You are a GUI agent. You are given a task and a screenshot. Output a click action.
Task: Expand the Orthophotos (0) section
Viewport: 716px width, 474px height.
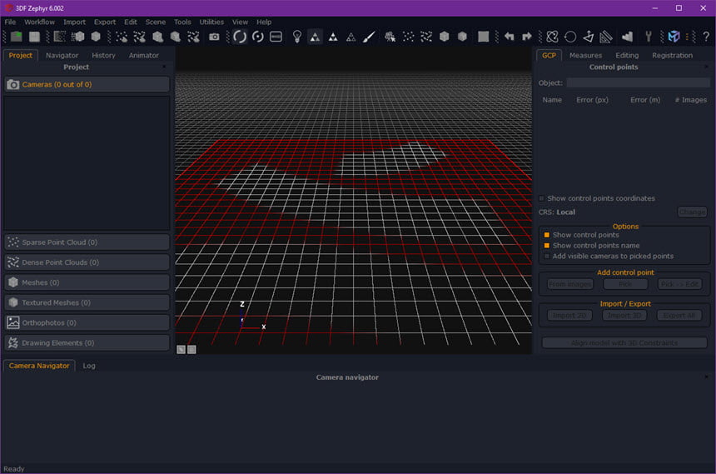87,322
